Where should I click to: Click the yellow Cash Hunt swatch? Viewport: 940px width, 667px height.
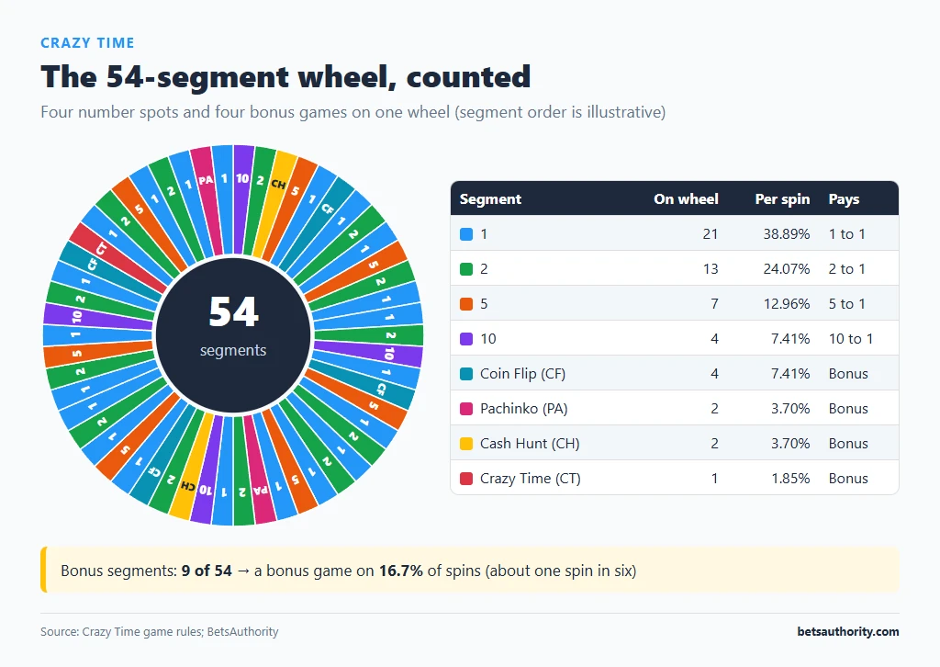point(465,443)
